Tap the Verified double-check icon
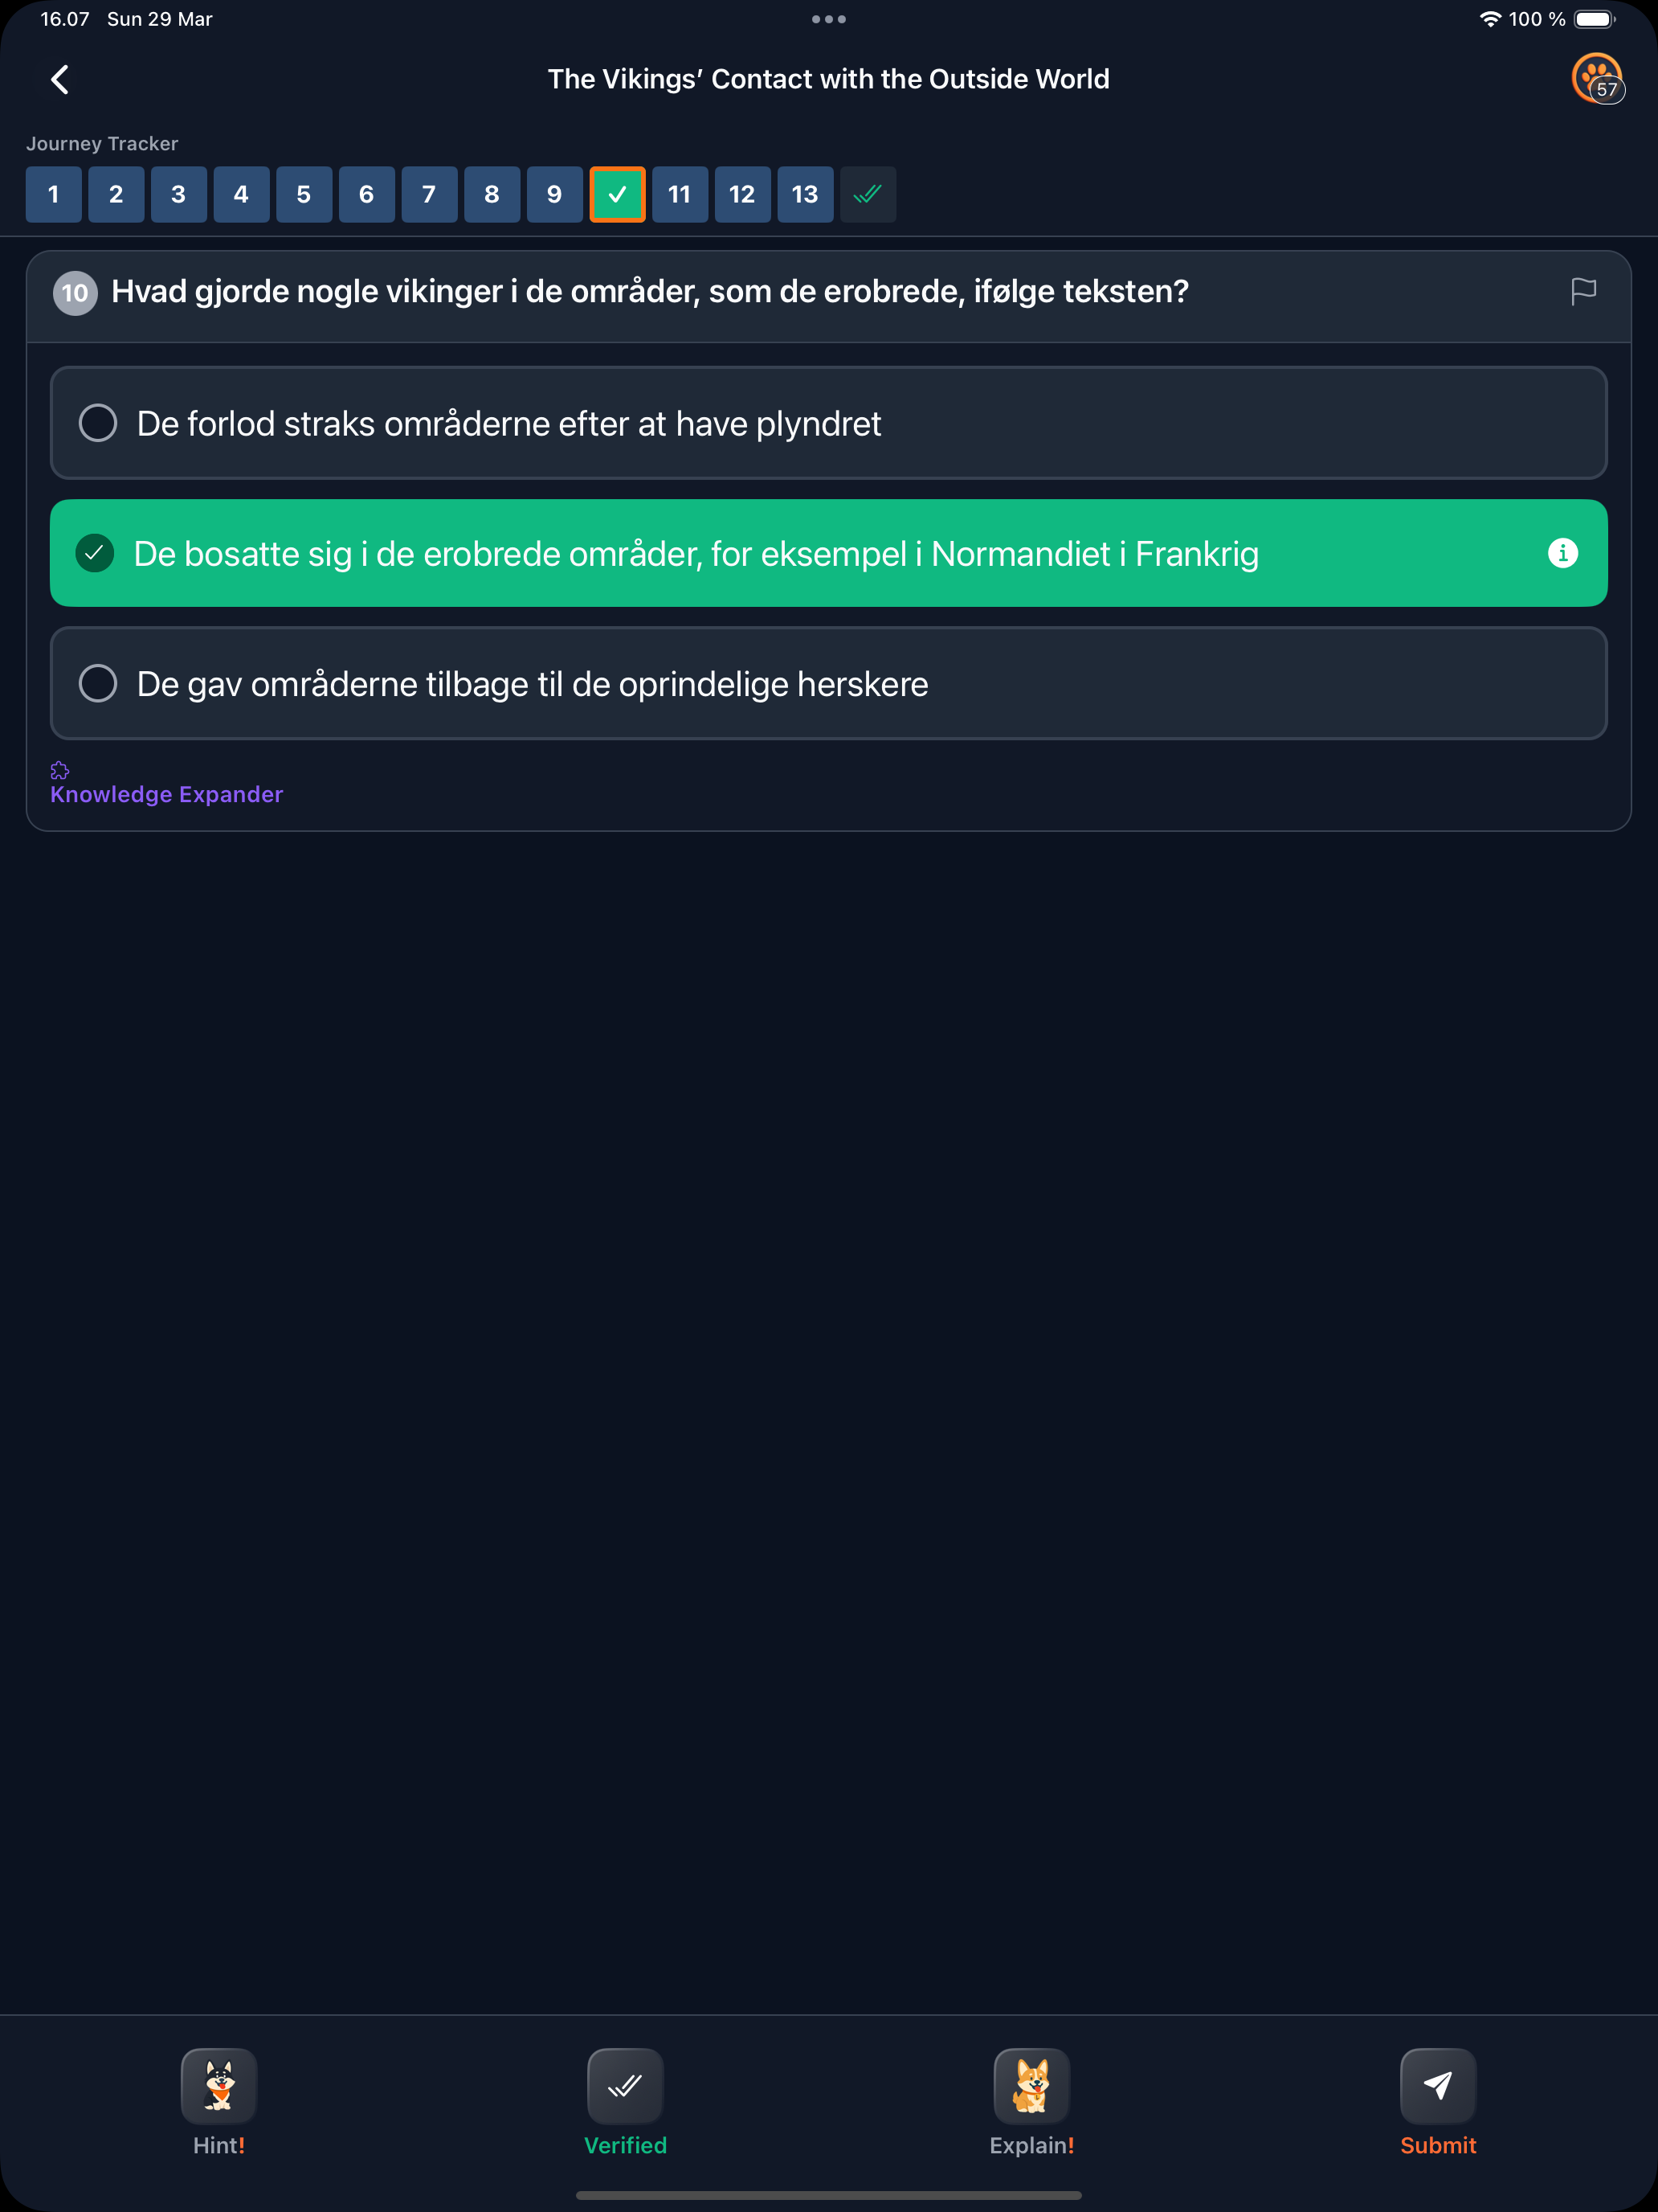Screen dimensions: 1658x2212 point(625,2085)
